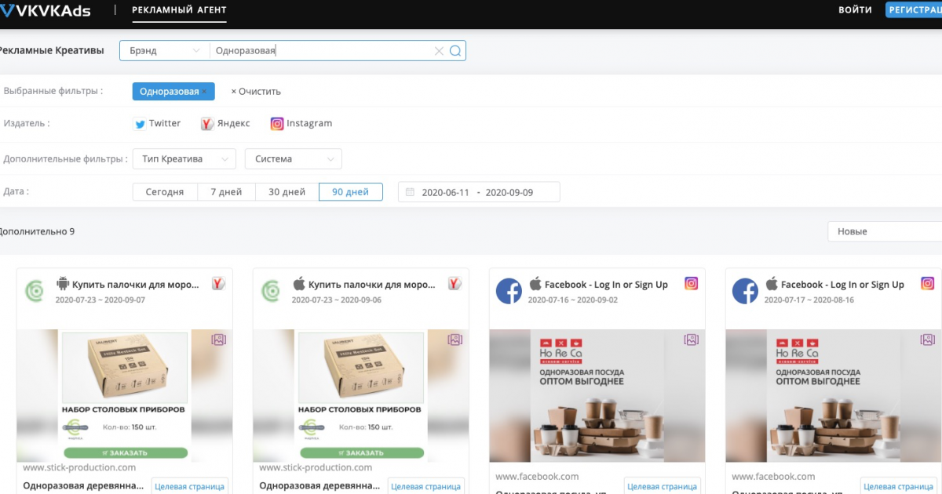Select the 30 дней date range
The width and height of the screenshot is (942, 494).
click(x=287, y=192)
